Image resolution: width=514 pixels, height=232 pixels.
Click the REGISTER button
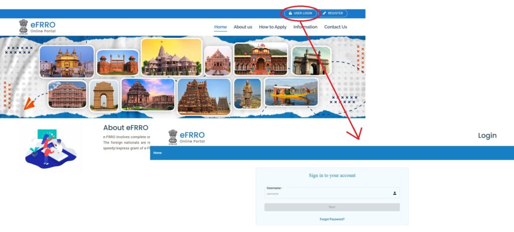pyautogui.click(x=333, y=14)
